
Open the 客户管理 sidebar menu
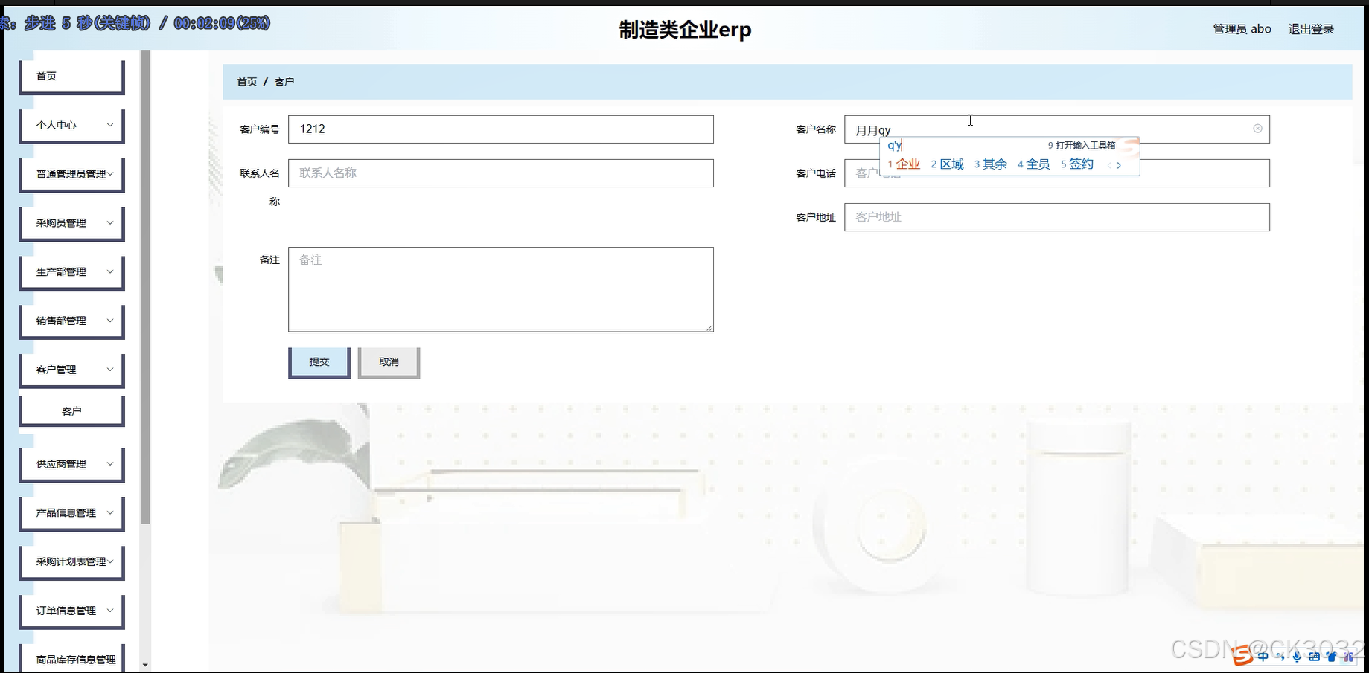(x=71, y=369)
